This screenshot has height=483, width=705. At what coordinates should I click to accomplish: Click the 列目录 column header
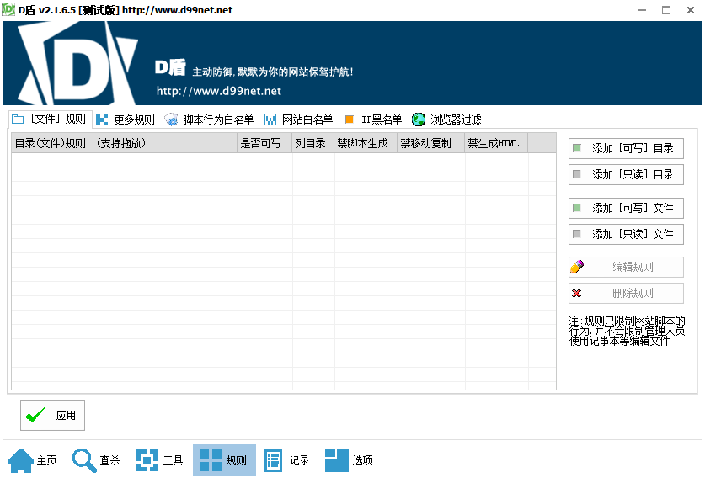pyautogui.click(x=313, y=143)
